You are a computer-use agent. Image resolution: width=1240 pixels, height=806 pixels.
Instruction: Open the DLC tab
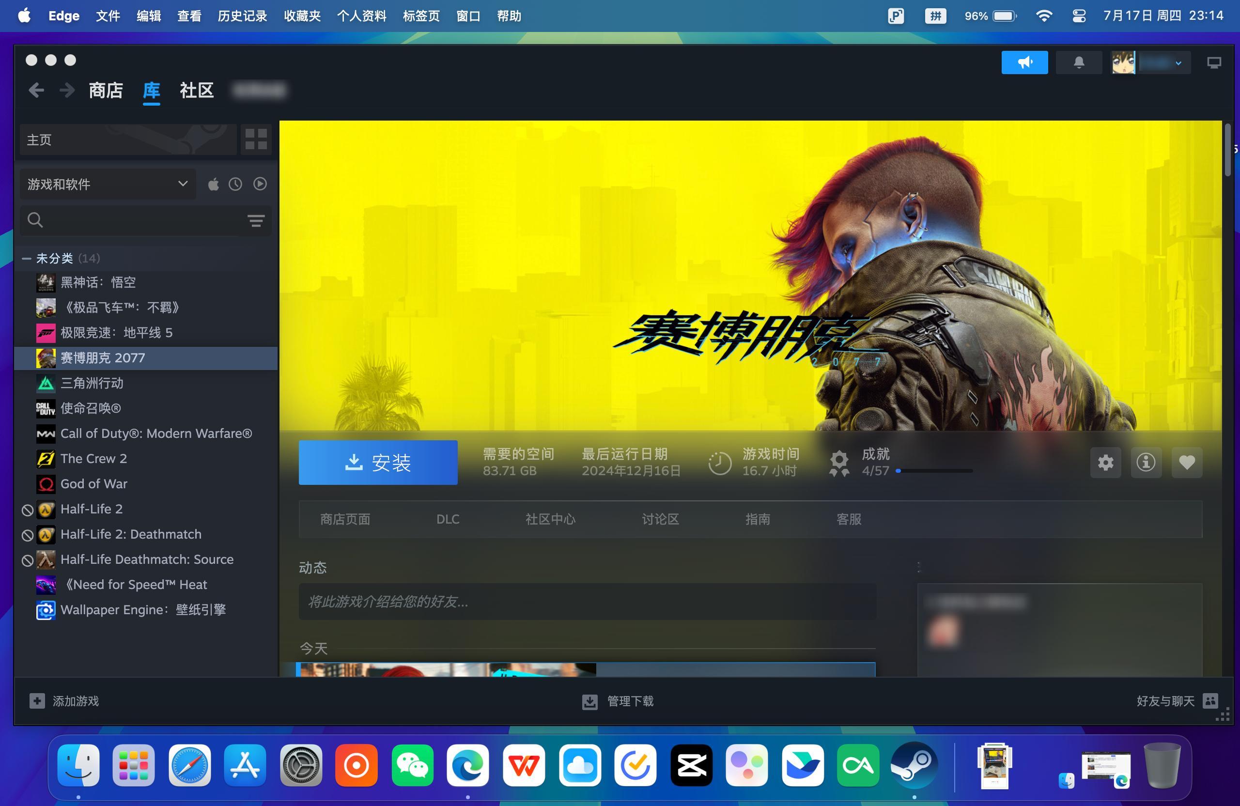click(448, 519)
